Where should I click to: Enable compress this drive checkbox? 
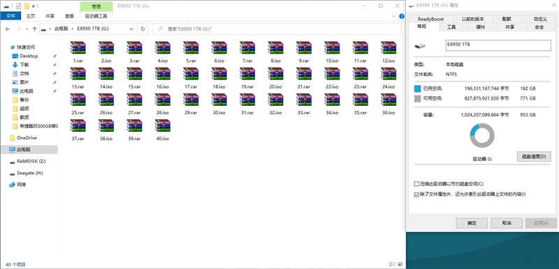click(416, 184)
